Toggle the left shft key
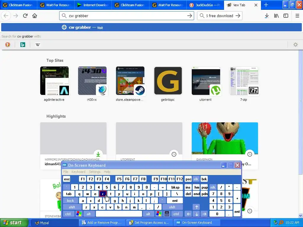 pyautogui.click(x=72, y=207)
